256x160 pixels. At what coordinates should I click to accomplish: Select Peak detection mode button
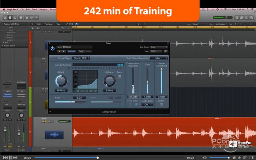point(130,104)
